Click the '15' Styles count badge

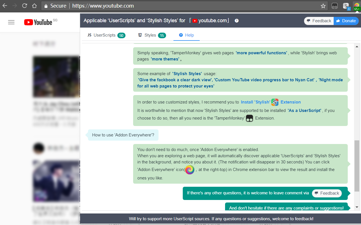(x=162, y=35)
